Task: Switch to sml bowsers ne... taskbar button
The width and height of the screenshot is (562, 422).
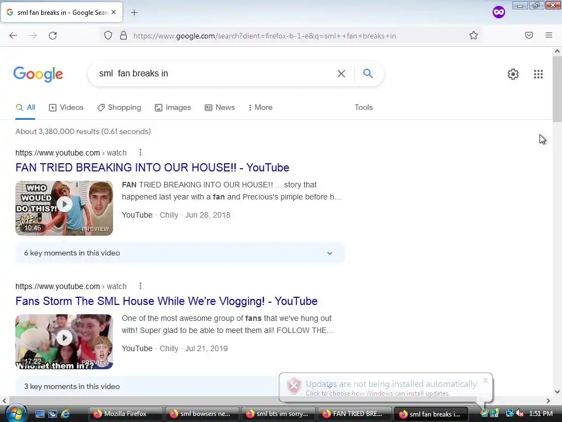Action: point(202,414)
